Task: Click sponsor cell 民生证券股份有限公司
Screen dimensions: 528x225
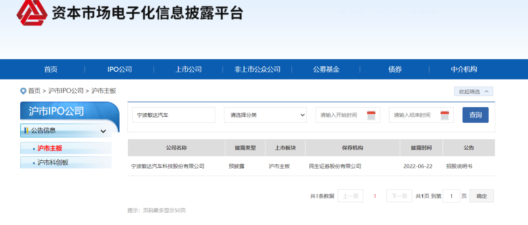Action: (x=335, y=166)
